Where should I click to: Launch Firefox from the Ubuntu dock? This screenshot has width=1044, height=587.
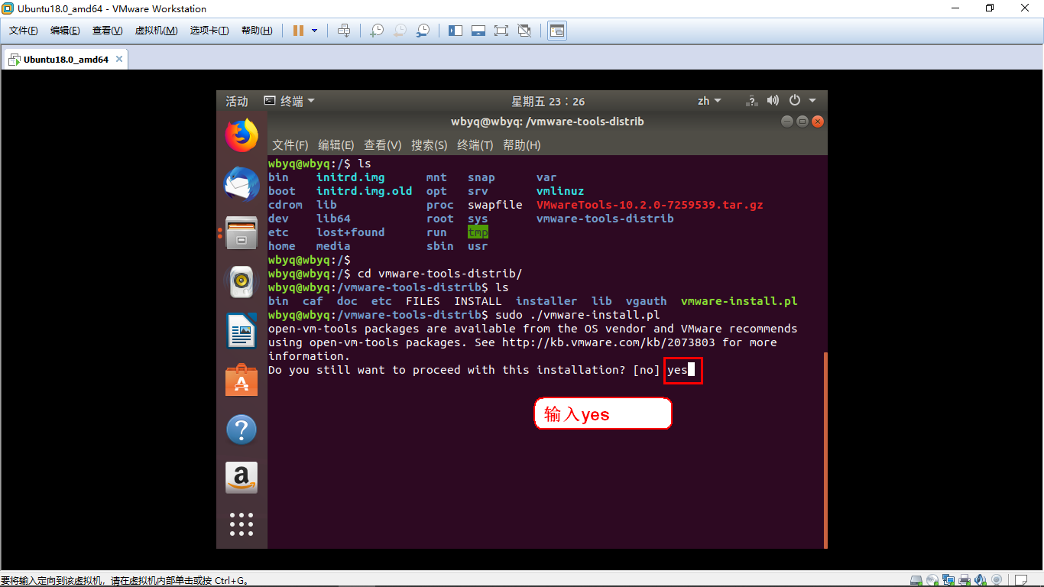(242, 136)
